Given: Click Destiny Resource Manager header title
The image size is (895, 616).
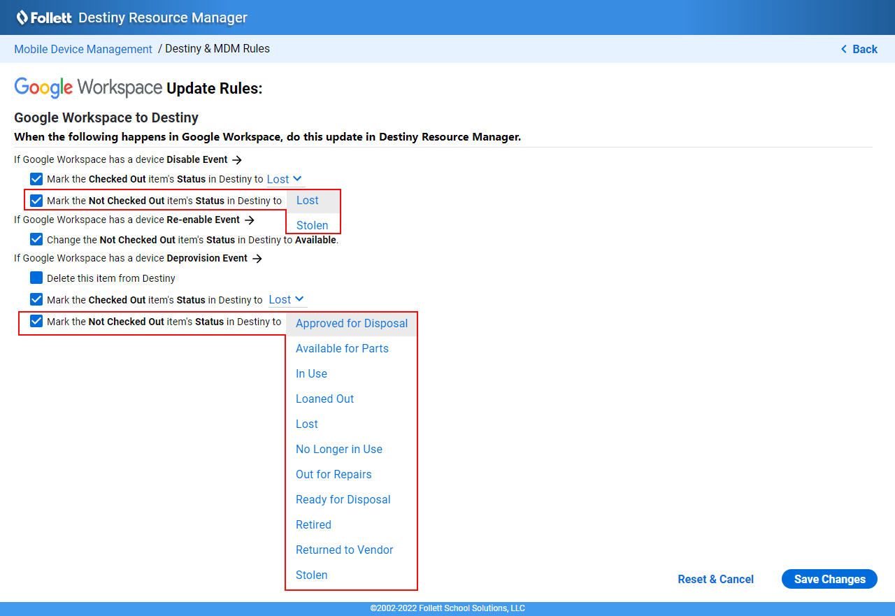Looking at the screenshot, I should (x=163, y=17).
